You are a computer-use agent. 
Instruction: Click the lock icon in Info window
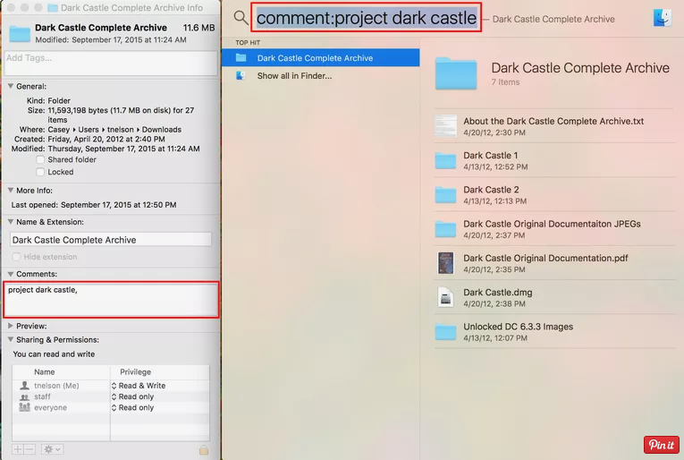(x=203, y=449)
